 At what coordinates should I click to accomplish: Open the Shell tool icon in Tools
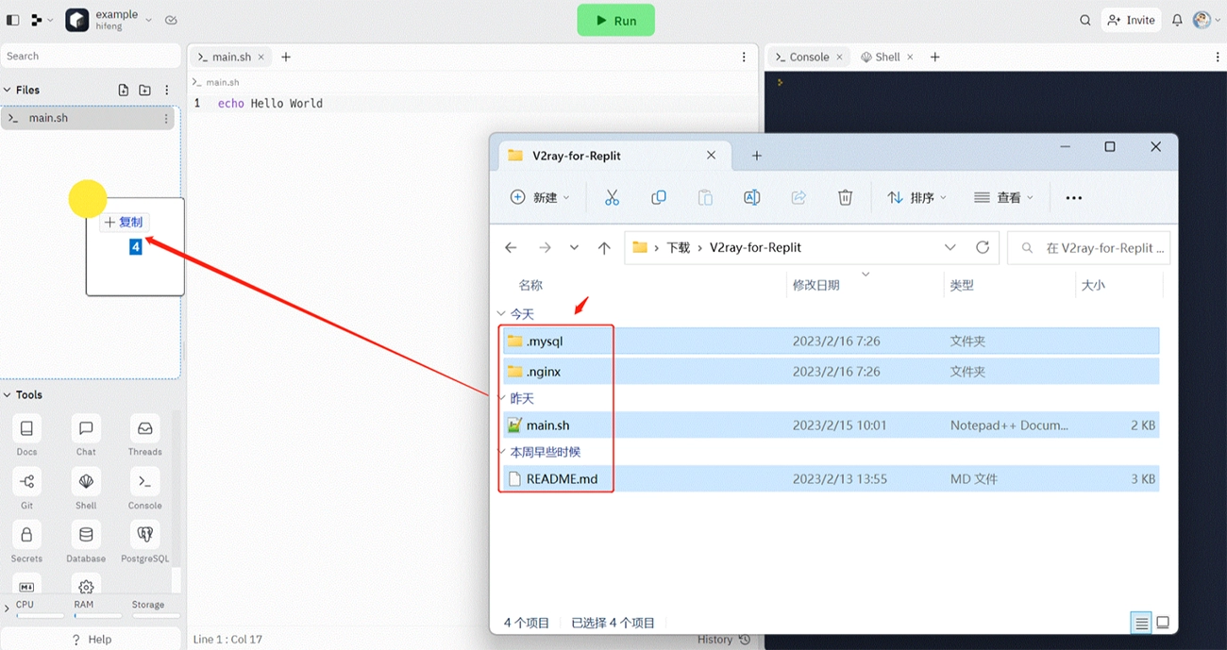pyautogui.click(x=86, y=489)
